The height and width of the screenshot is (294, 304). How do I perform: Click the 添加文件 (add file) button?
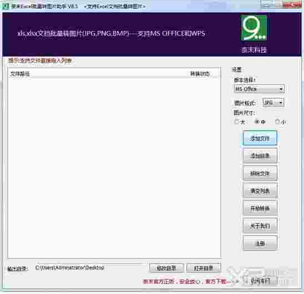pos(260,138)
